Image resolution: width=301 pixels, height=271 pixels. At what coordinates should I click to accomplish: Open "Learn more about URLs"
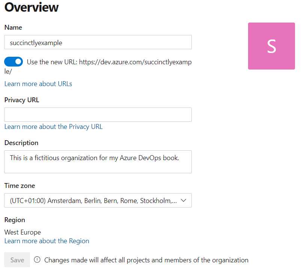[38, 83]
